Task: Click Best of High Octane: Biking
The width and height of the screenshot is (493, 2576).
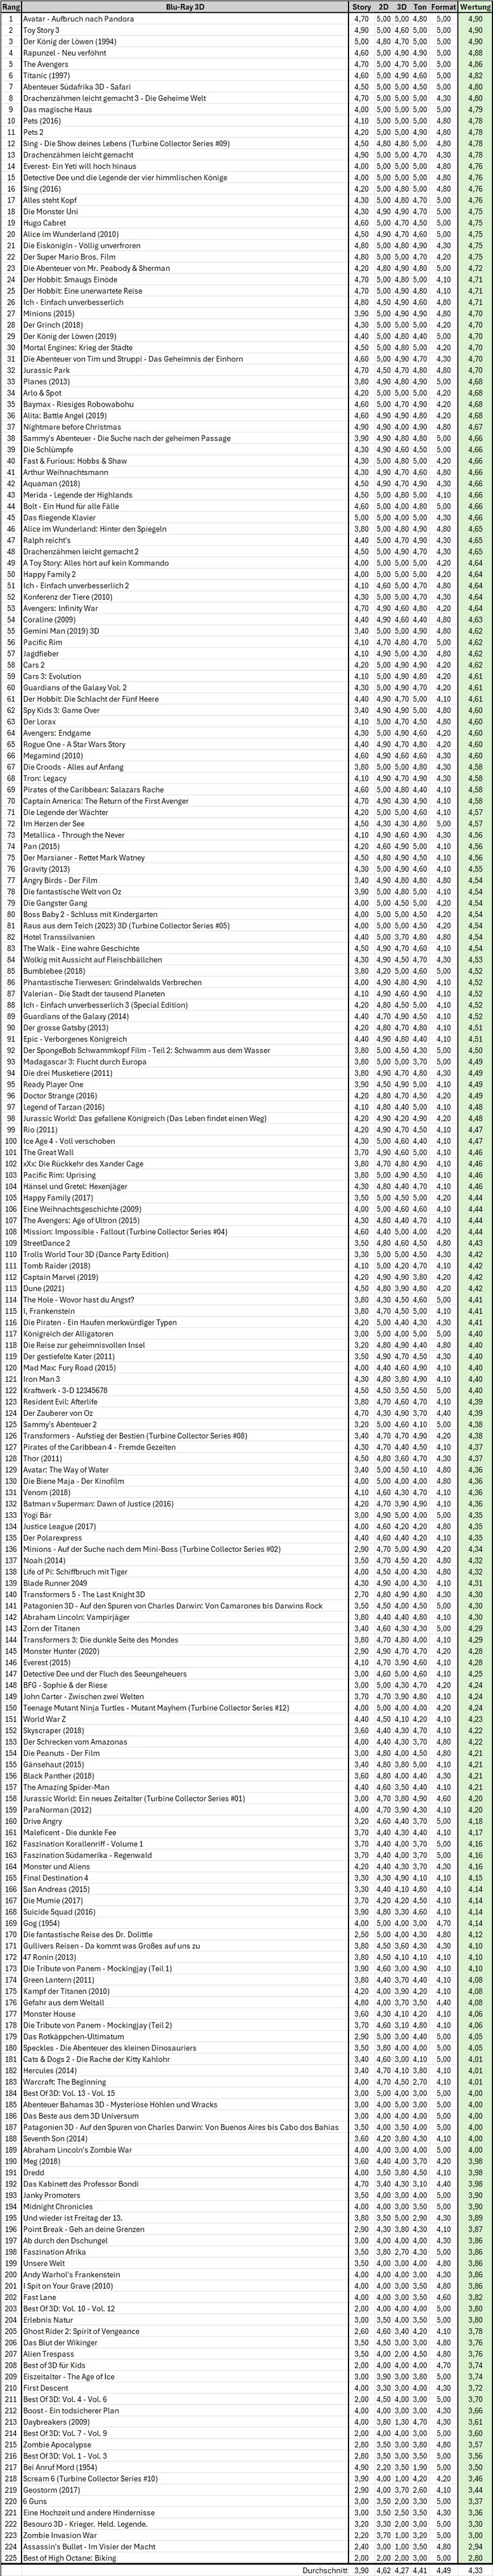Action: coord(71,2557)
